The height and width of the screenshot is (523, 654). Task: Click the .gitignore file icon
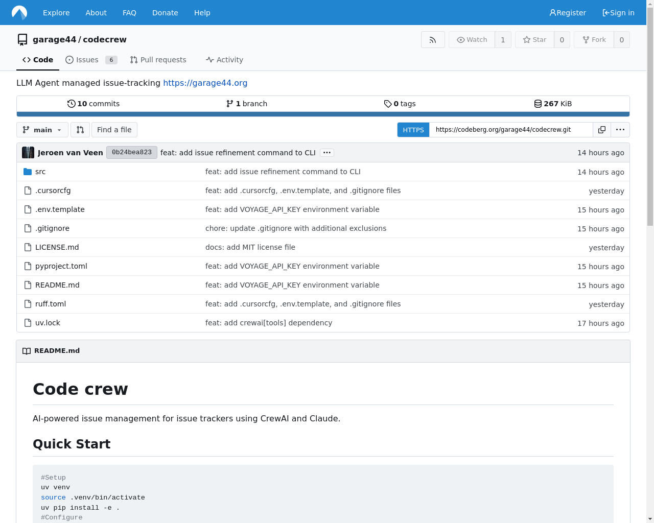point(28,228)
